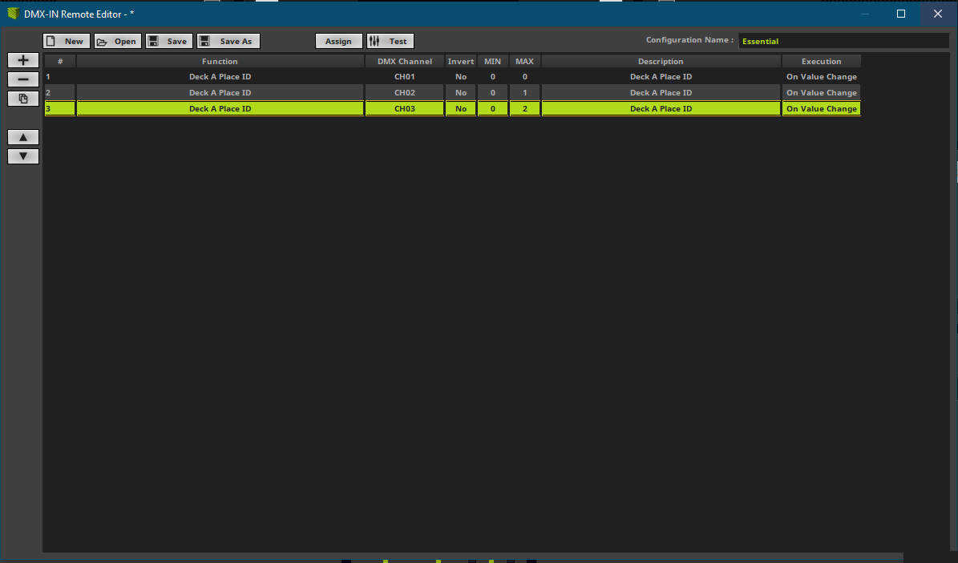The width and height of the screenshot is (958, 563).
Task: Open the Execution selector on entry 3
Action: (821, 108)
